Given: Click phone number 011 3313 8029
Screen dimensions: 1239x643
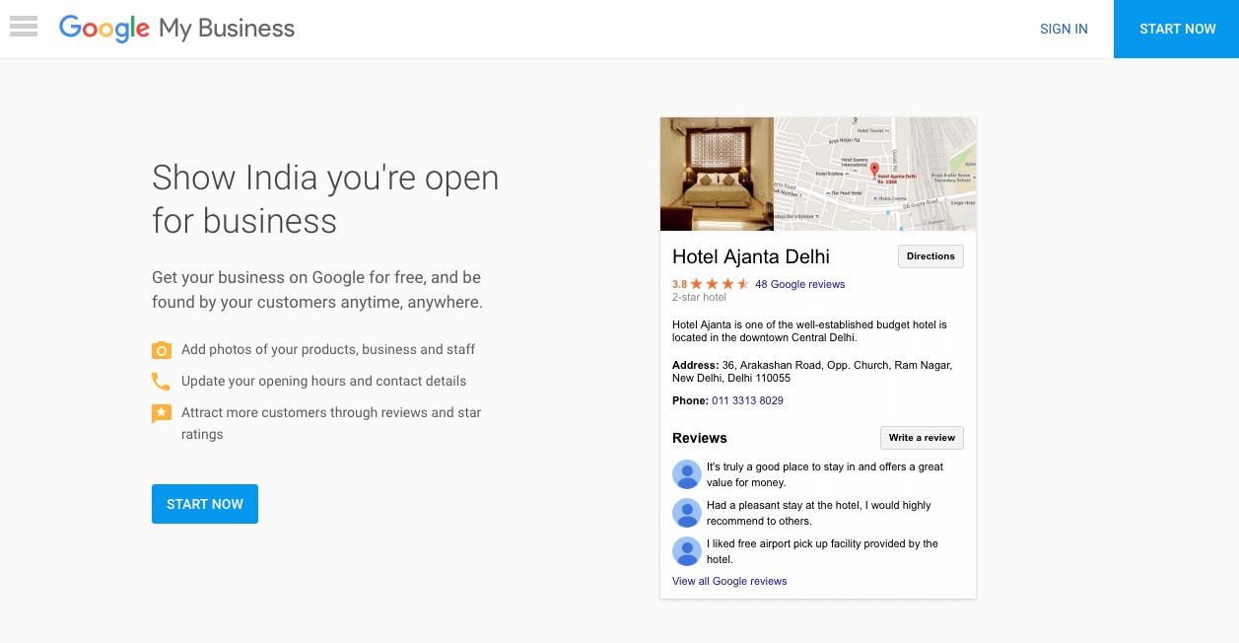Looking at the screenshot, I should [x=747, y=400].
